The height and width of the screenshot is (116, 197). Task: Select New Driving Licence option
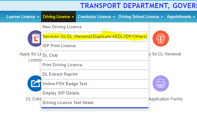pyautogui.click(x=95, y=27)
